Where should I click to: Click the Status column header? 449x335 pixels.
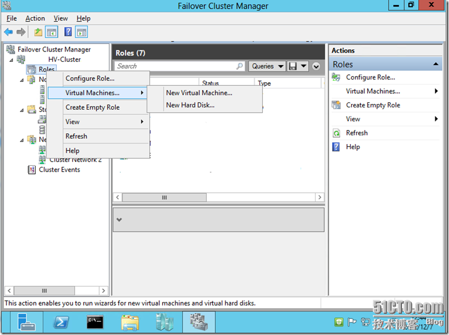tap(226, 83)
